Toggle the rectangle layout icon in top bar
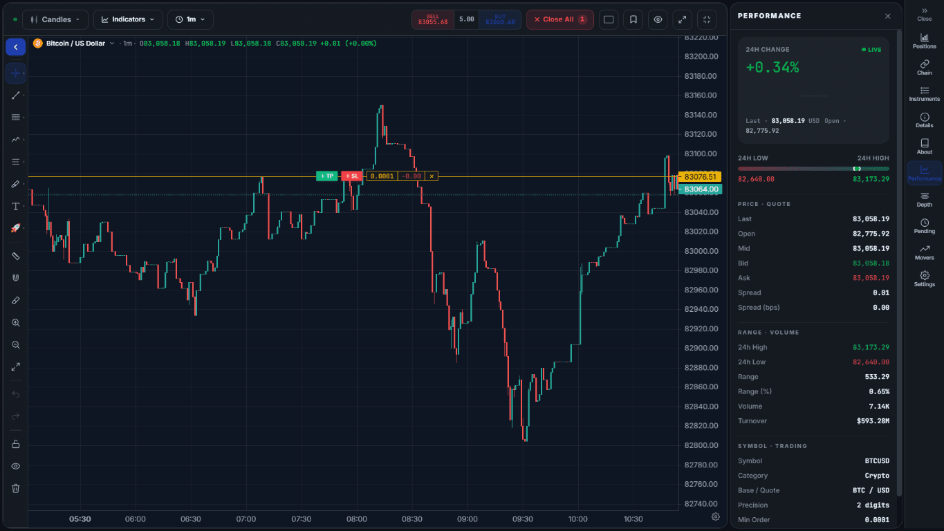The width and height of the screenshot is (944, 531). click(609, 19)
